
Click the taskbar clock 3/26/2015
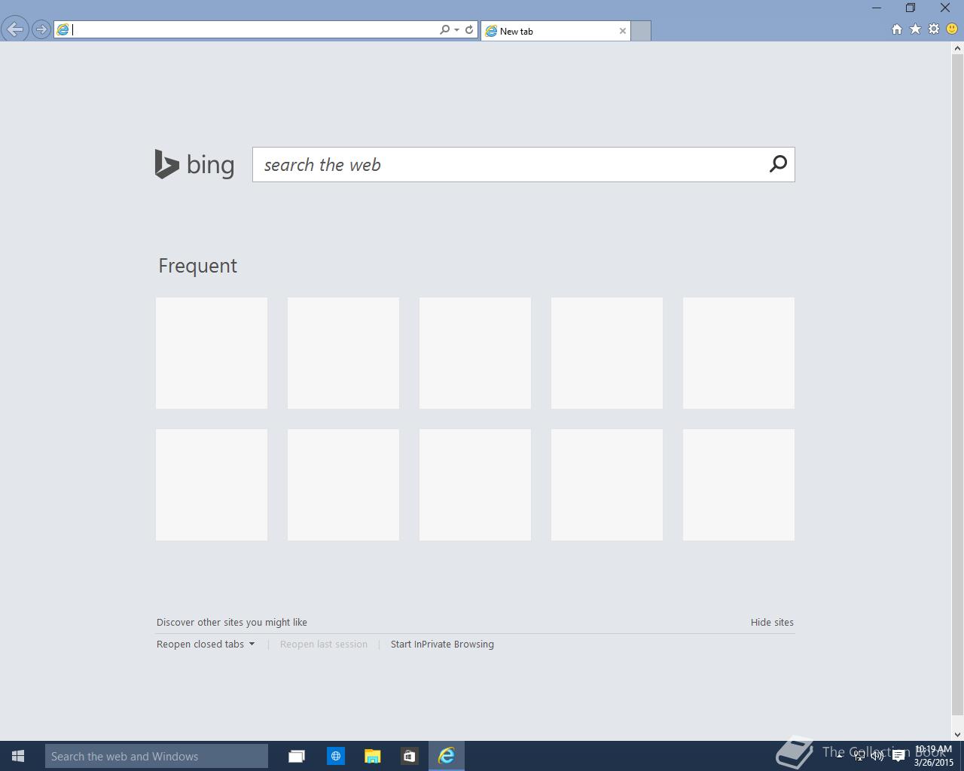tap(934, 756)
